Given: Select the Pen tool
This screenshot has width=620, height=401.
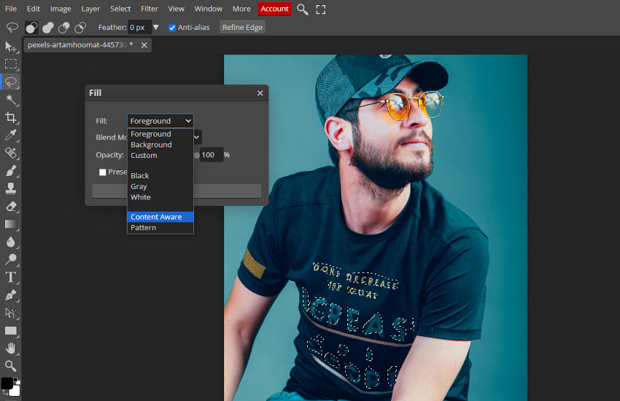Looking at the screenshot, I should pyautogui.click(x=11, y=295).
